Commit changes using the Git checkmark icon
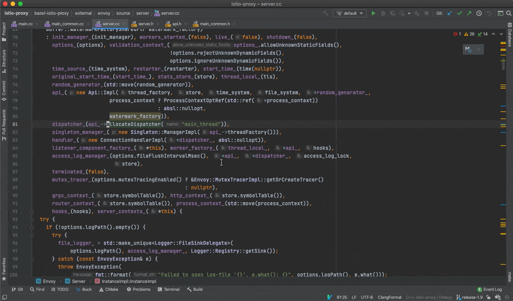513x301 pixels. (x=459, y=13)
